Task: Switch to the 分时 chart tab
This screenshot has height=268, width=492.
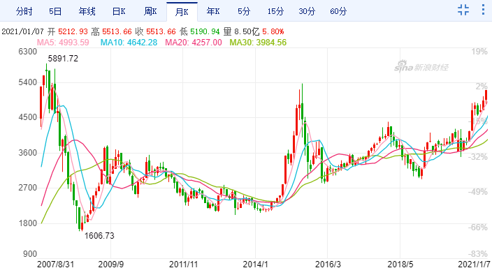Action: [24, 12]
